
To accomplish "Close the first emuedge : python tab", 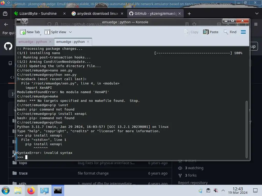I will point(50,42).
